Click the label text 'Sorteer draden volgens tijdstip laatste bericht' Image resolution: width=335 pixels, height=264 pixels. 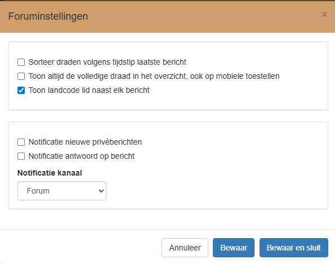point(107,62)
